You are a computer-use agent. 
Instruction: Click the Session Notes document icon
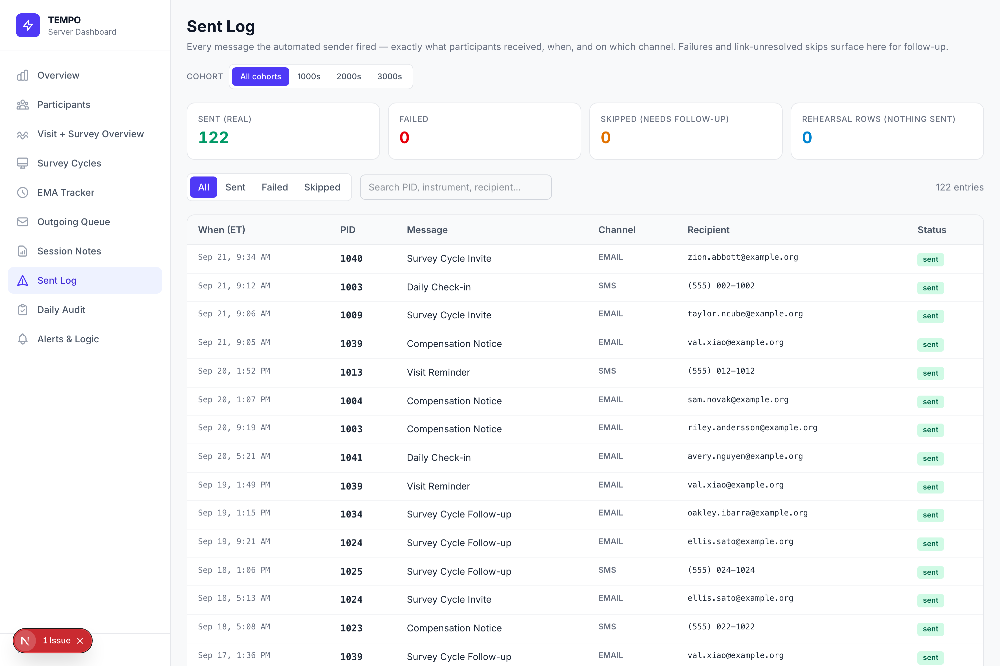[23, 251]
